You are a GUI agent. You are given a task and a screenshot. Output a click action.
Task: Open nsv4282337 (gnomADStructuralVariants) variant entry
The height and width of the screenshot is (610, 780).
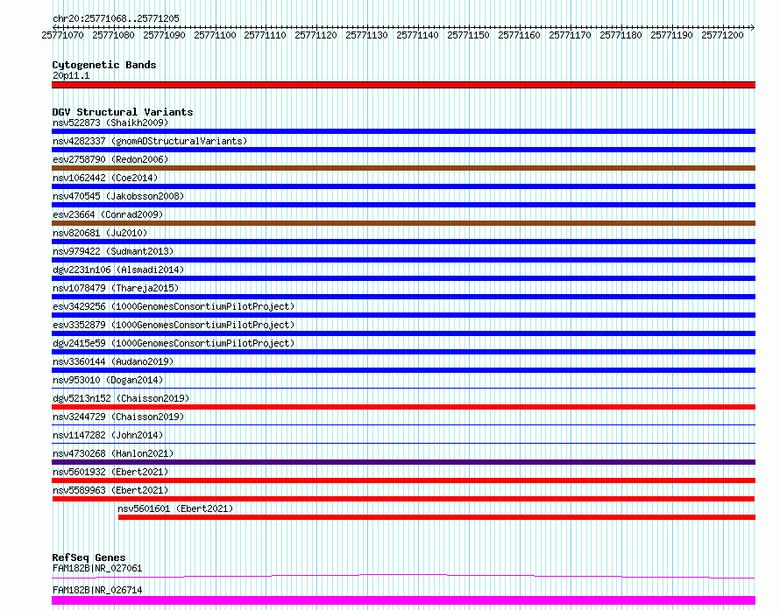(150, 141)
